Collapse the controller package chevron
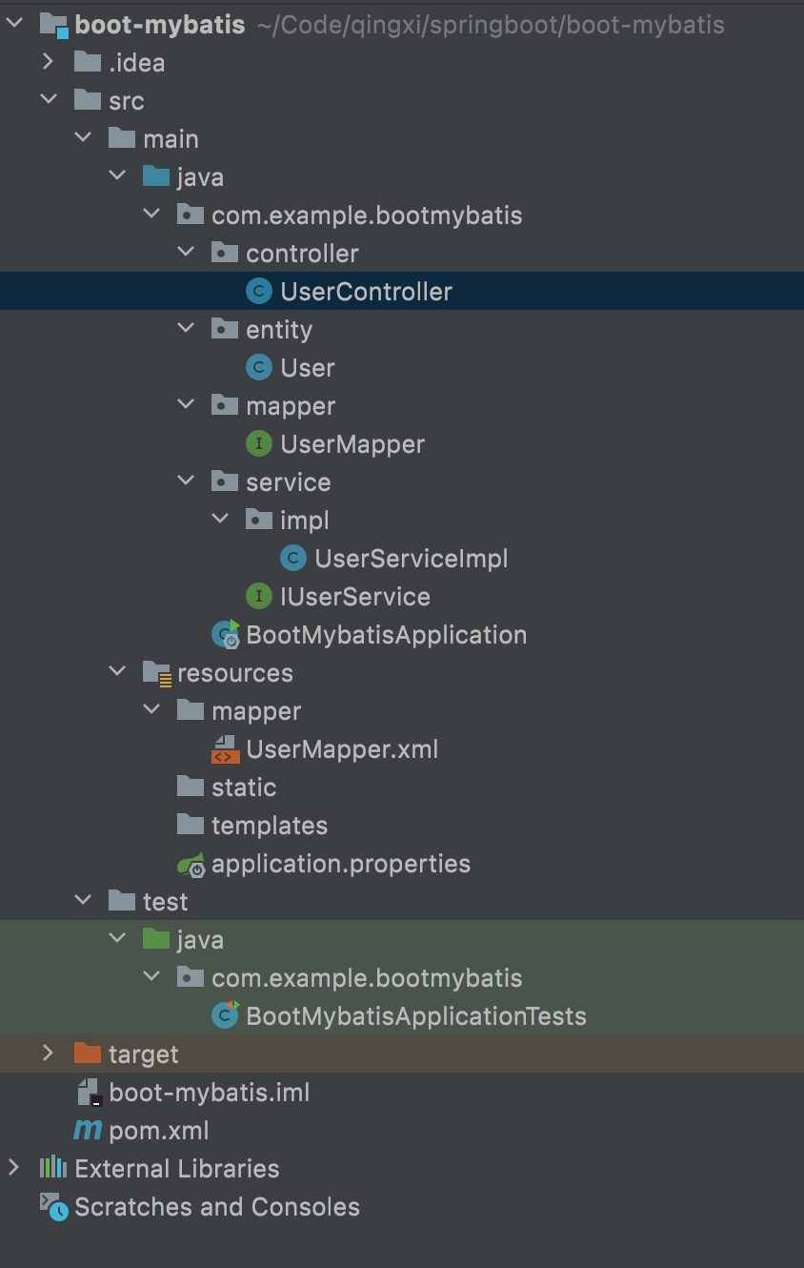This screenshot has width=804, height=1268. pyautogui.click(x=186, y=254)
